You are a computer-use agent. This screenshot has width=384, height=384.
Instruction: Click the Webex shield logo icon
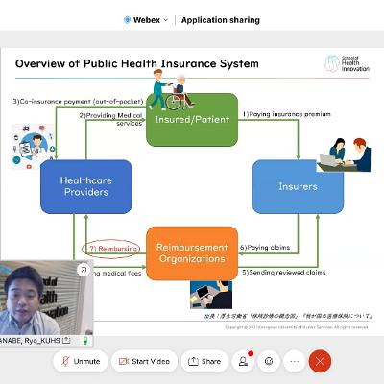tap(127, 20)
